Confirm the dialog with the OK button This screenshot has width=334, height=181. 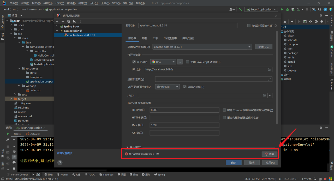point(234,163)
